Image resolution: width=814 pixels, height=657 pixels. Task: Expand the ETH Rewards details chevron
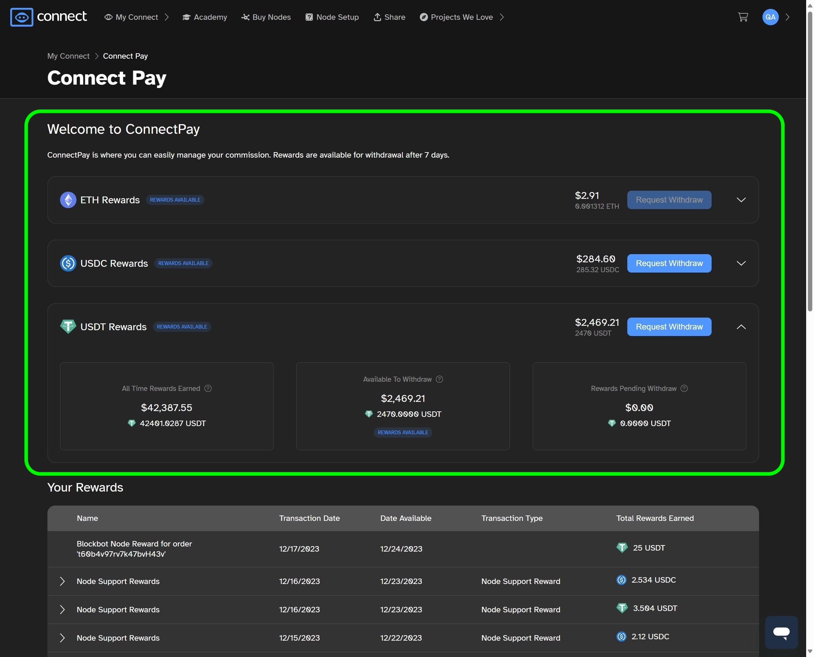[741, 200]
